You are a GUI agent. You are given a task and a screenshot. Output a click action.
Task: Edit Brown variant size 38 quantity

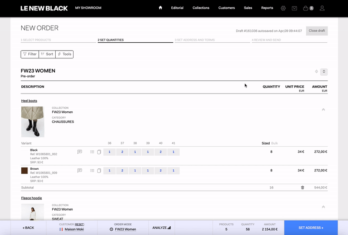point(135,171)
